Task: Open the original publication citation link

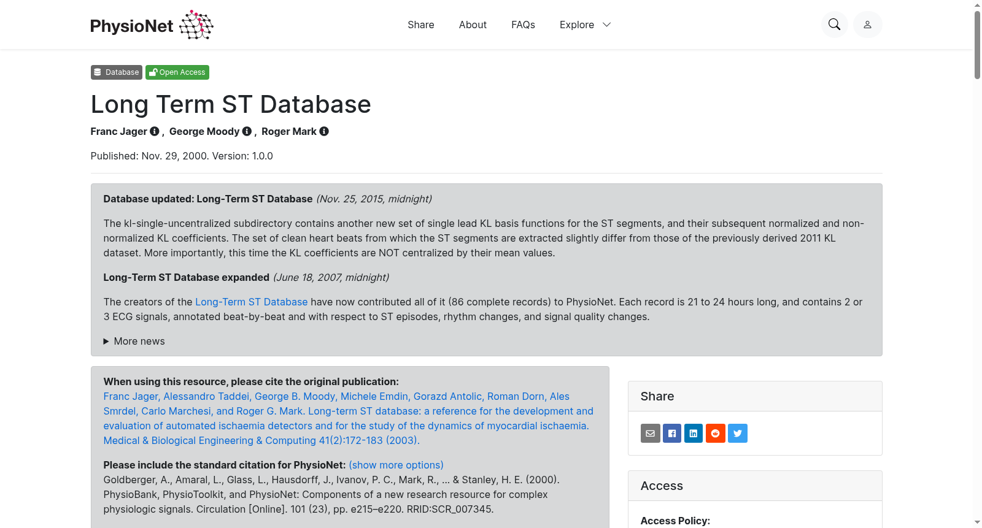Action: click(349, 418)
